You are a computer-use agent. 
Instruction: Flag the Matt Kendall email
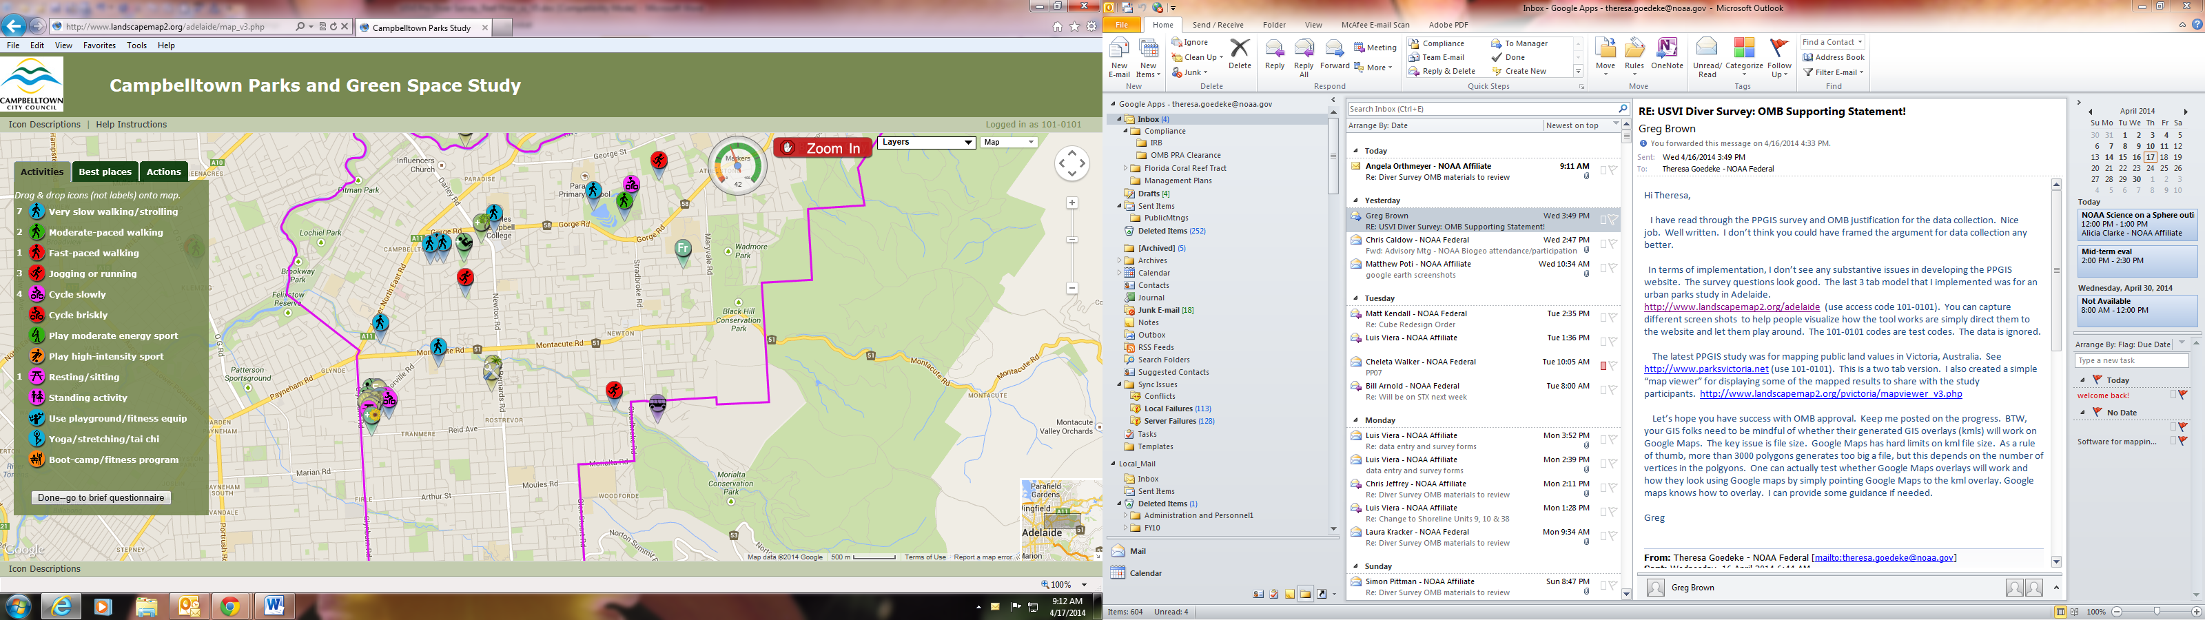pos(1612,318)
